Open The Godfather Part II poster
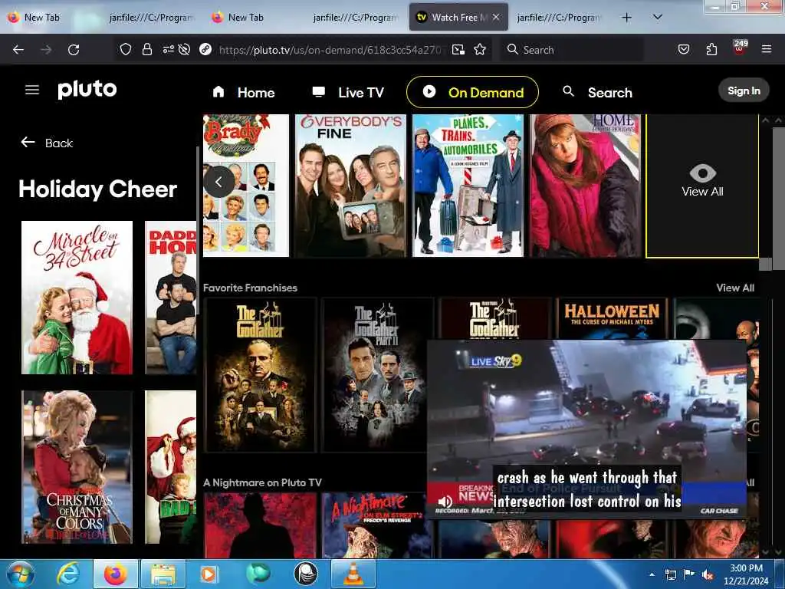Image resolution: width=785 pixels, height=589 pixels. [377, 374]
